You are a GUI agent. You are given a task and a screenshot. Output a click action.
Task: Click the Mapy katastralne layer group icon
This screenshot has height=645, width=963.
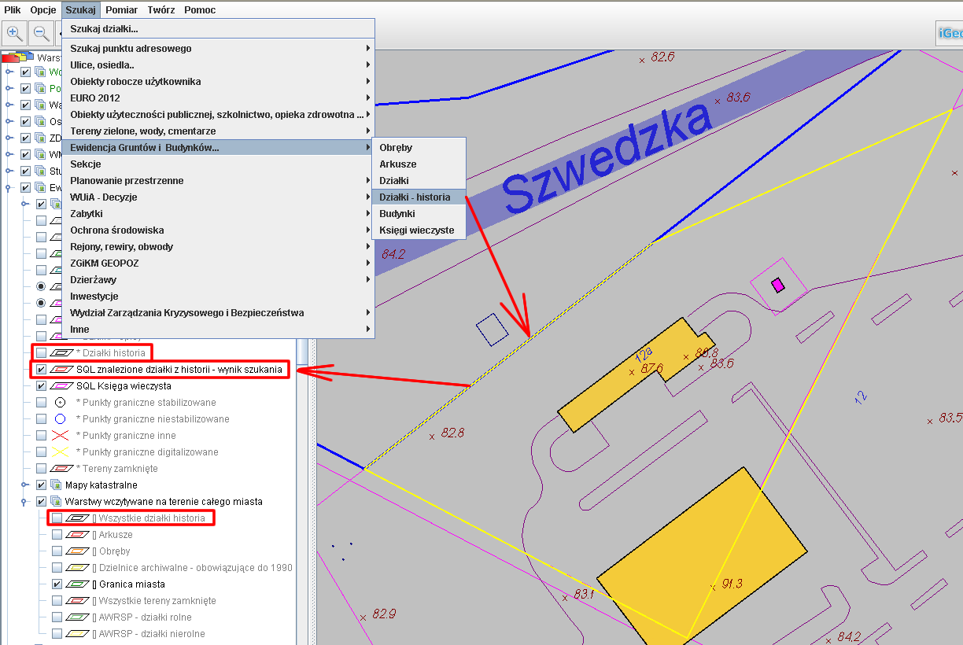(57, 485)
